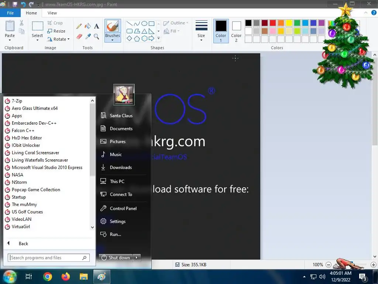The image size is (378, 284).
Task: Click the user account picture thumbnail
Action: click(124, 94)
